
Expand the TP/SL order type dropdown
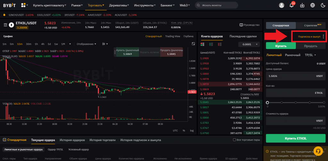(x=310, y=55)
